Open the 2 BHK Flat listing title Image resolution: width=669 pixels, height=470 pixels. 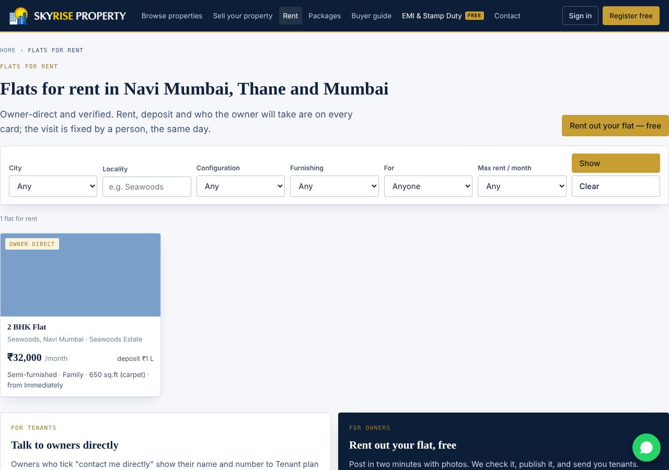(x=27, y=327)
